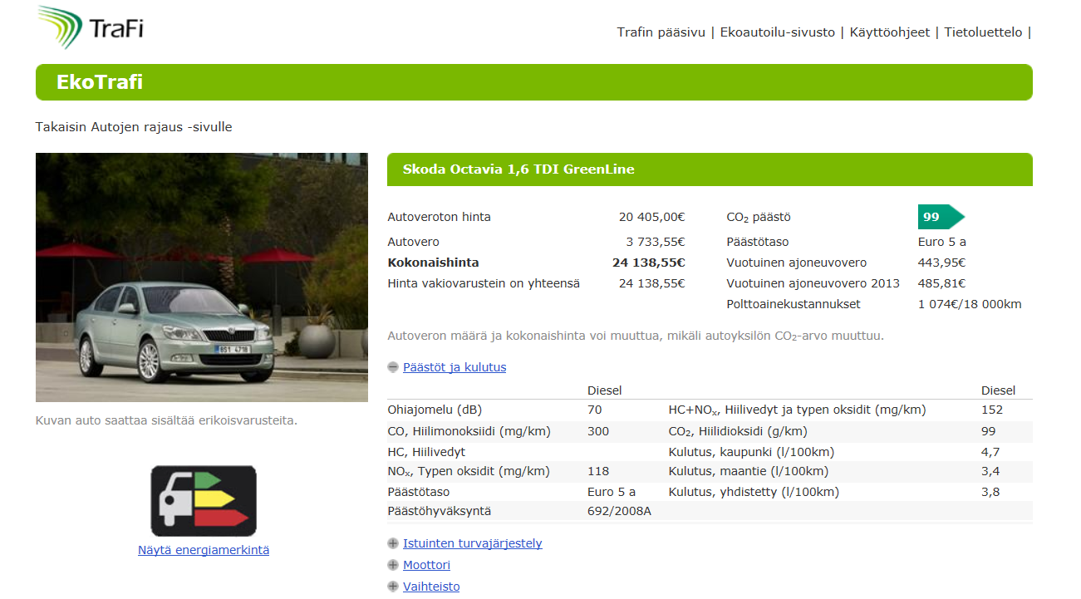The width and height of the screenshot is (1081, 599).
Task: Click Polttoainekustannukset value 1 074€/18 000km
Action: tap(970, 304)
